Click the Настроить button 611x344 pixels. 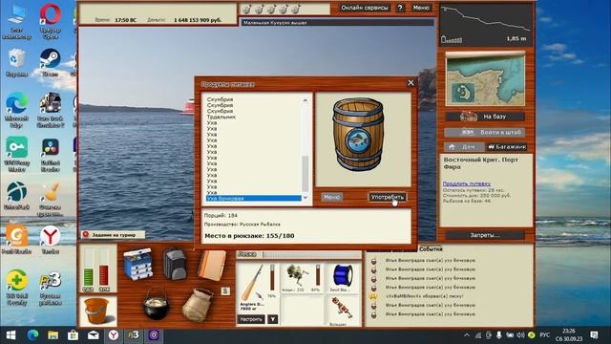(251, 319)
